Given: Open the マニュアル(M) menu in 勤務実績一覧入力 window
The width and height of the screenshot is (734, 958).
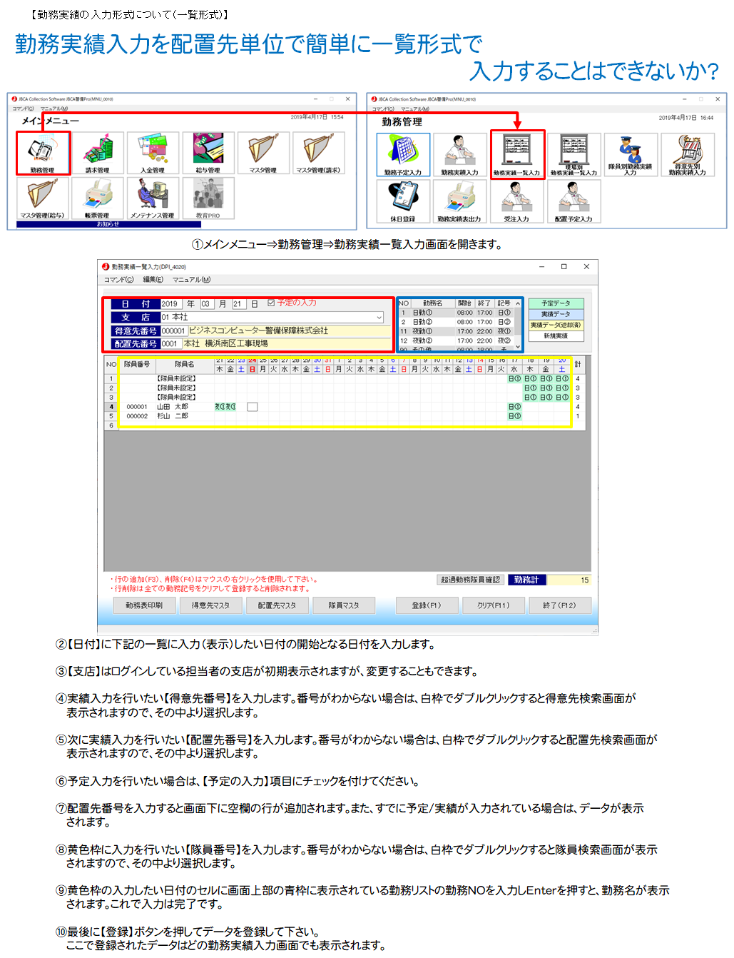Looking at the screenshot, I should [191, 280].
